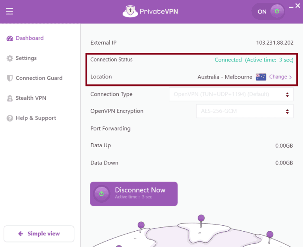Image resolution: width=303 pixels, height=247 pixels.
Task: Open the Connection Type dropdown
Action: click(231, 94)
